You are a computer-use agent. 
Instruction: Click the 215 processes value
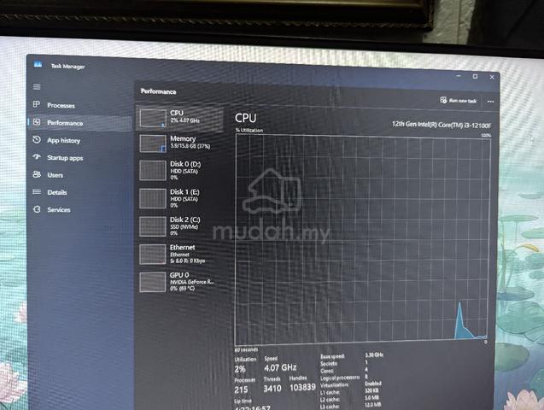pos(241,389)
